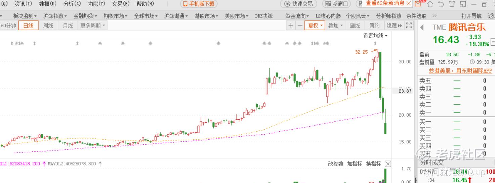This screenshot has height=183, width=495.
Task: Click the left triangle beside TME
Action: click(x=422, y=28)
